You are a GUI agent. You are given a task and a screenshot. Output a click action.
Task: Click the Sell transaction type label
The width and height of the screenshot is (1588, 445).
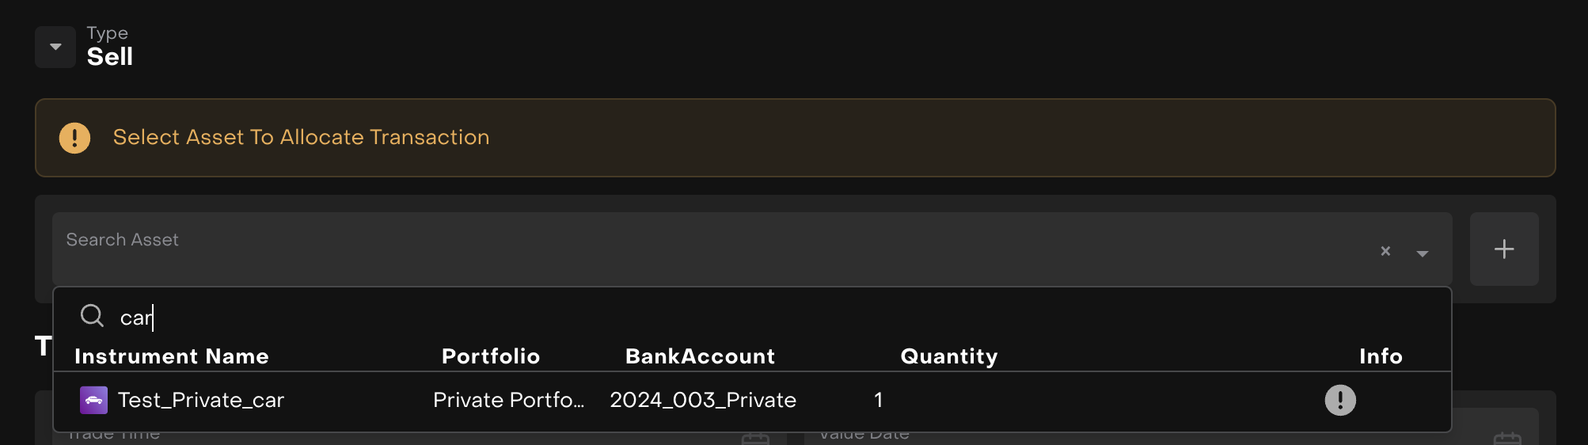110,57
